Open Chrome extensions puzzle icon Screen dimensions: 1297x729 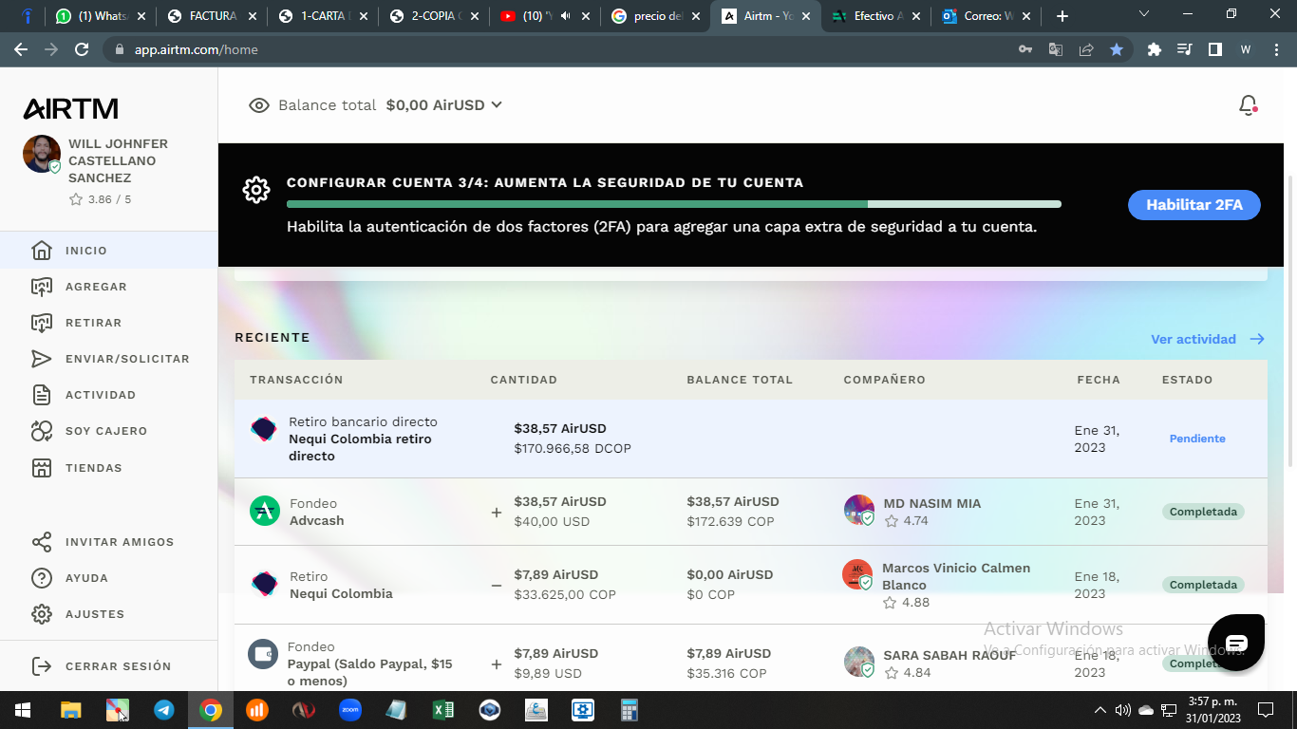[1155, 49]
